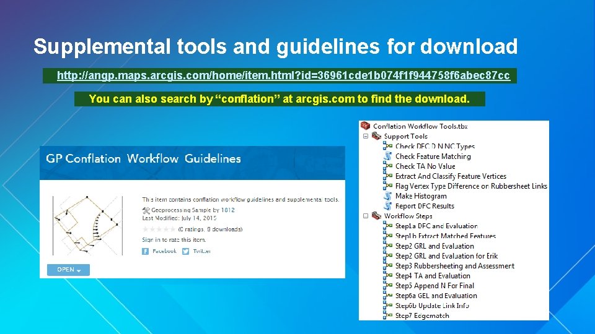
Task: Click the Check Feature Matching script icon
Action: pyautogui.click(x=388, y=156)
